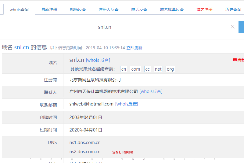Image resolution: width=244 pixels, height=163 pixels.
Task: Click whois反查 link next to the domain name
Action: (98, 60)
